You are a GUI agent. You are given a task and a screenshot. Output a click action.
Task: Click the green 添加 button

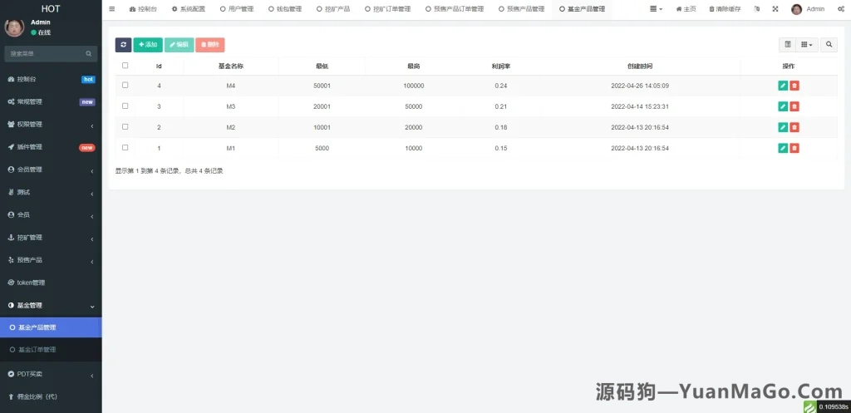point(148,45)
